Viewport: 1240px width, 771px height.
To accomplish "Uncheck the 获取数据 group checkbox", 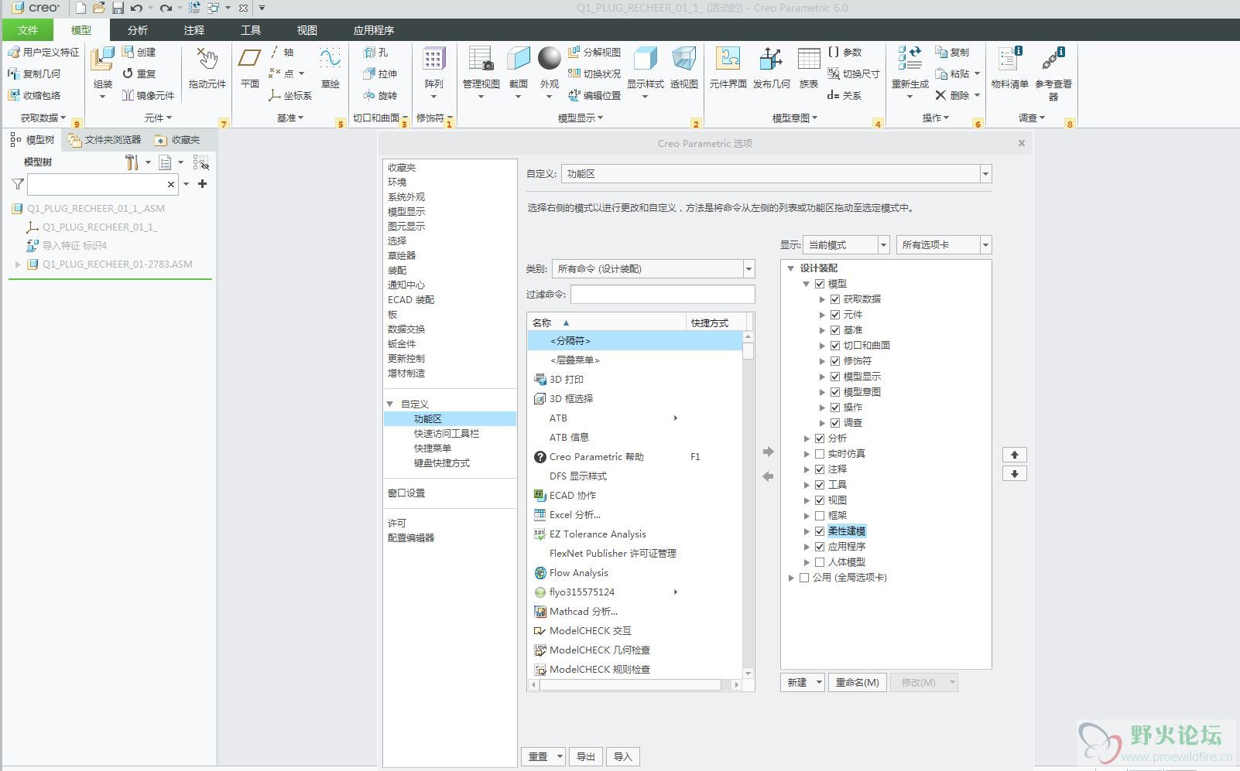I will (x=835, y=299).
